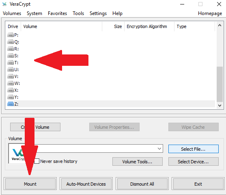Open the Volumes menu
Image resolution: width=226 pixels, height=195 pixels.
coord(12,13)
